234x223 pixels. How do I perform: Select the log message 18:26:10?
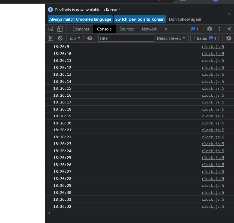pyautogui.click(x=62, y=54)
